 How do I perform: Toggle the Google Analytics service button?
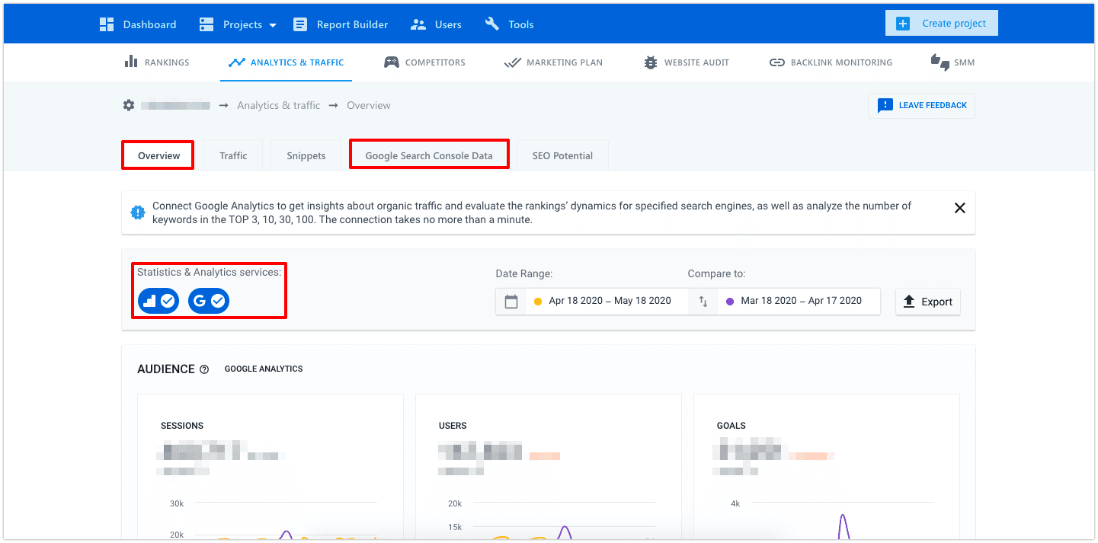[158, 301]
